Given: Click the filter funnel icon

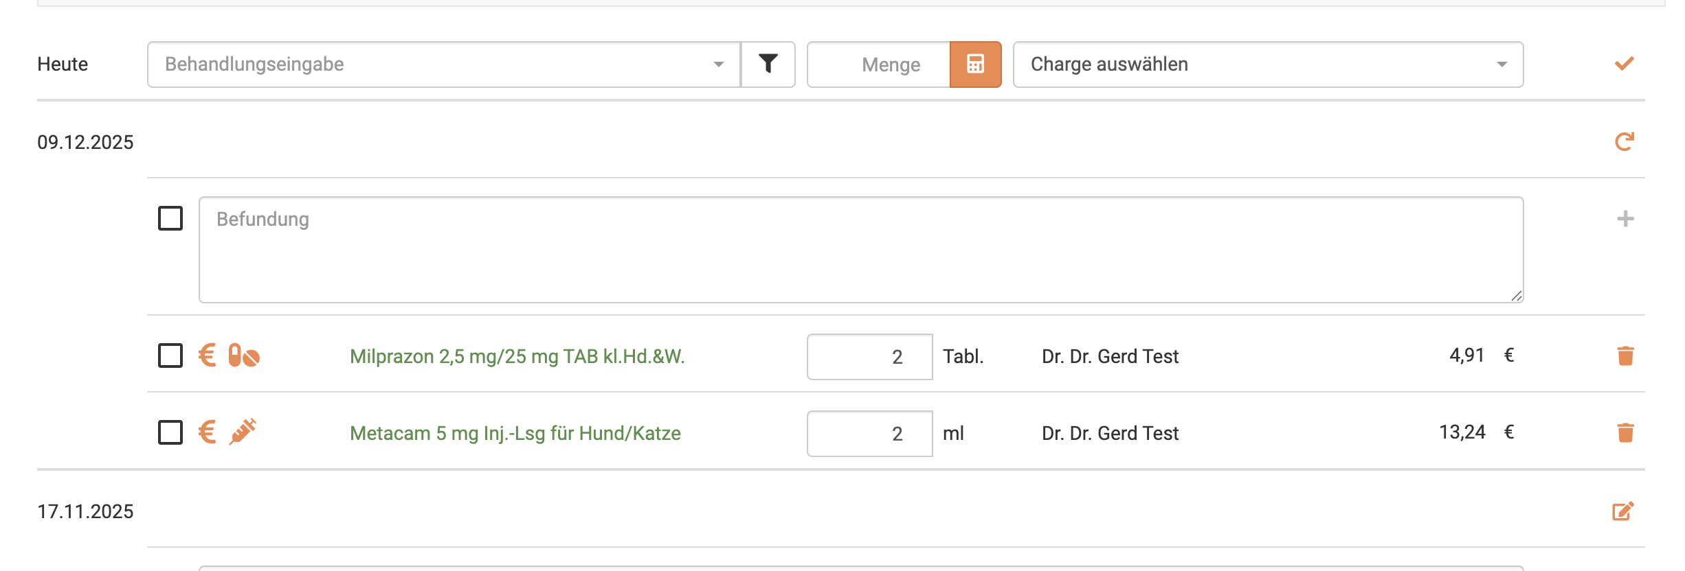Looking at the screenshot, I should 768,64.
